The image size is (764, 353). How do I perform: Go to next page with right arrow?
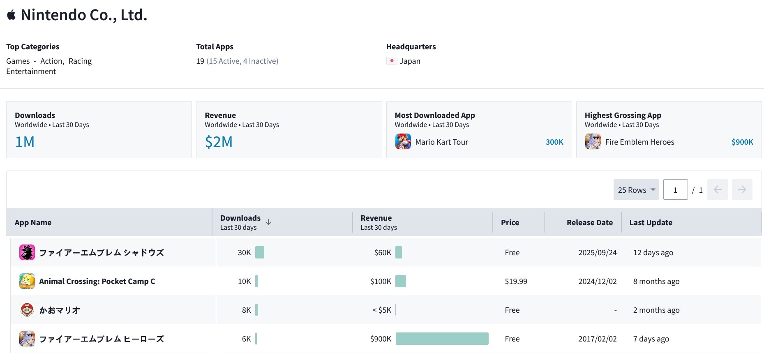[742, 189]
